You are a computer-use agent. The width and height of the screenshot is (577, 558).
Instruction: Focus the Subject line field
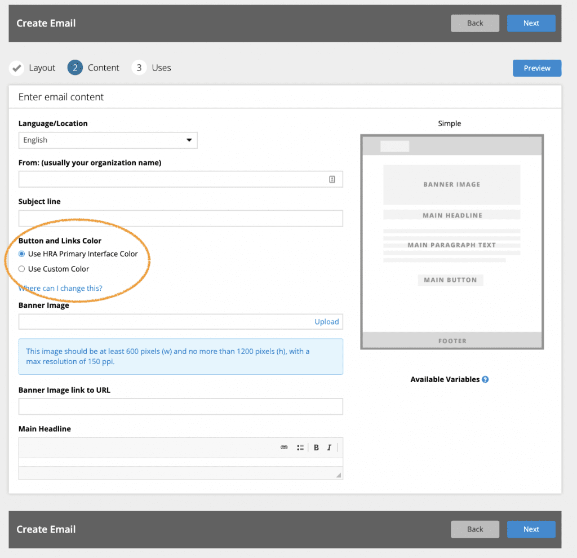[181, 218]
